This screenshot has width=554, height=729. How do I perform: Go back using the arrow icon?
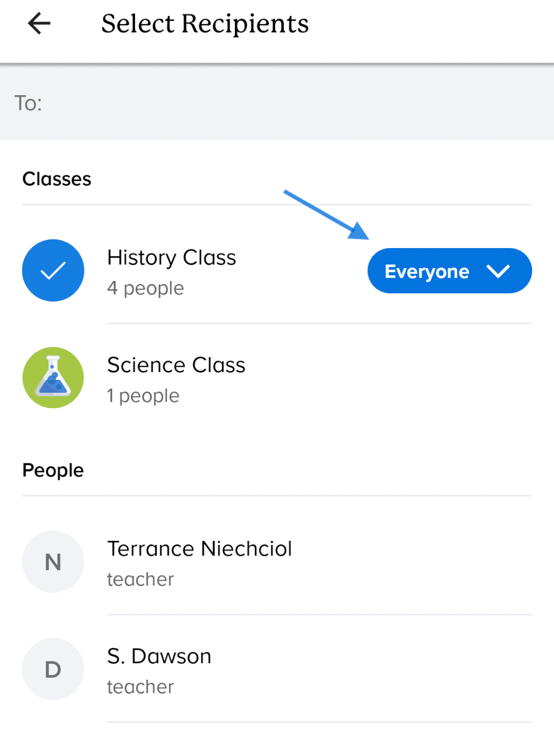click(x=39, y=24)
